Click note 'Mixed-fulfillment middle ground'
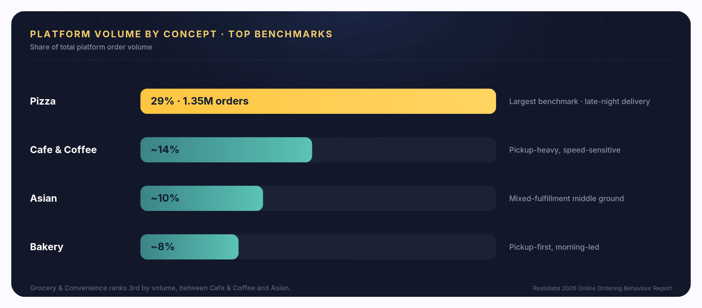This screenshot has width=702, height=308. [567, 199]
